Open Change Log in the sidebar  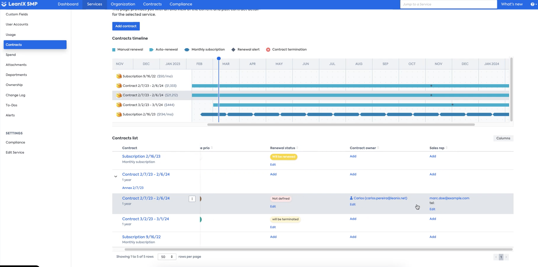click(15, 95)
